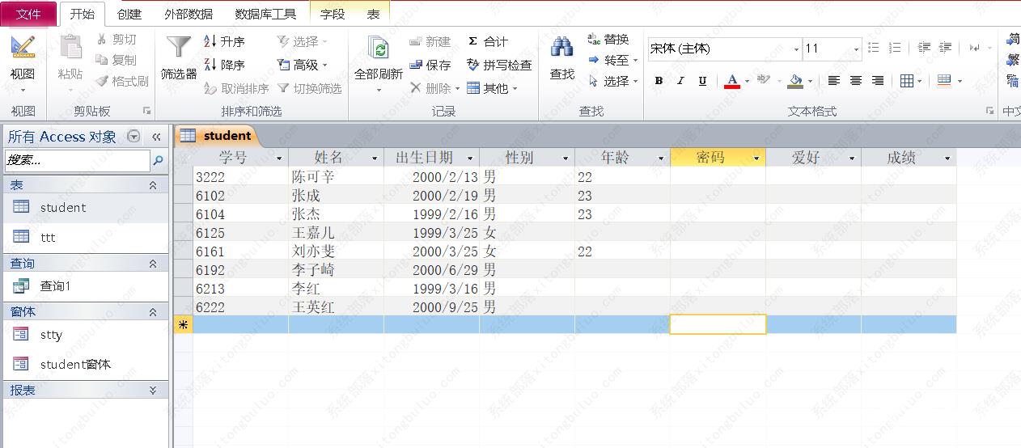
Task: Open the 转至 go to dropdown
Action: point(613,60)
